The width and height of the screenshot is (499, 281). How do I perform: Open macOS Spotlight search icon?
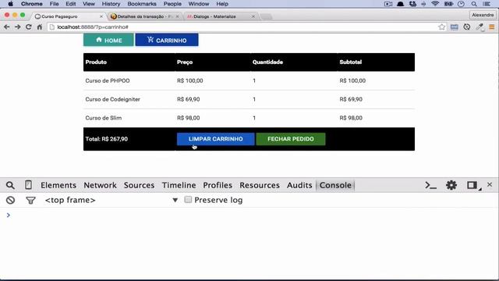tap(474, 4)
